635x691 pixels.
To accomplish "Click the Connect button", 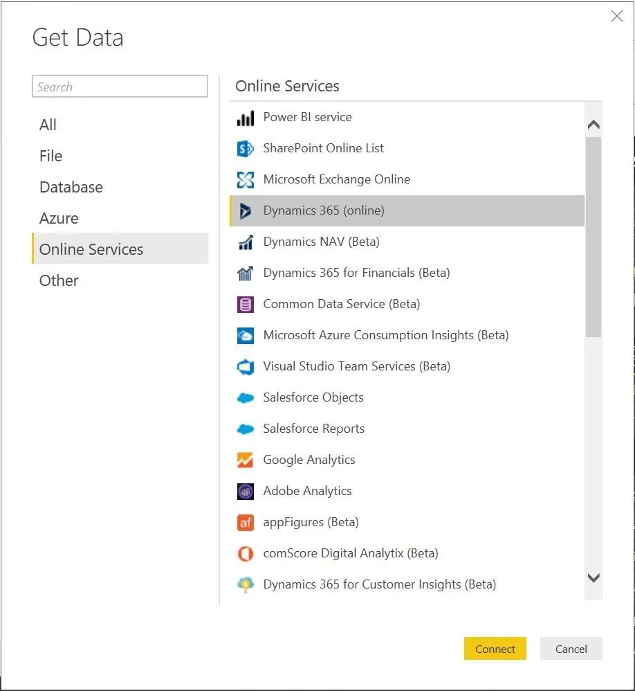I will [495, 649].
